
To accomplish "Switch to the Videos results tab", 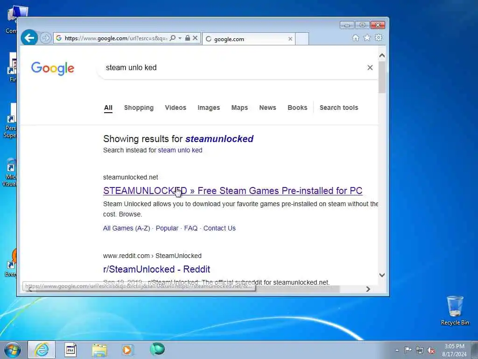I will [x=176, y=108].
